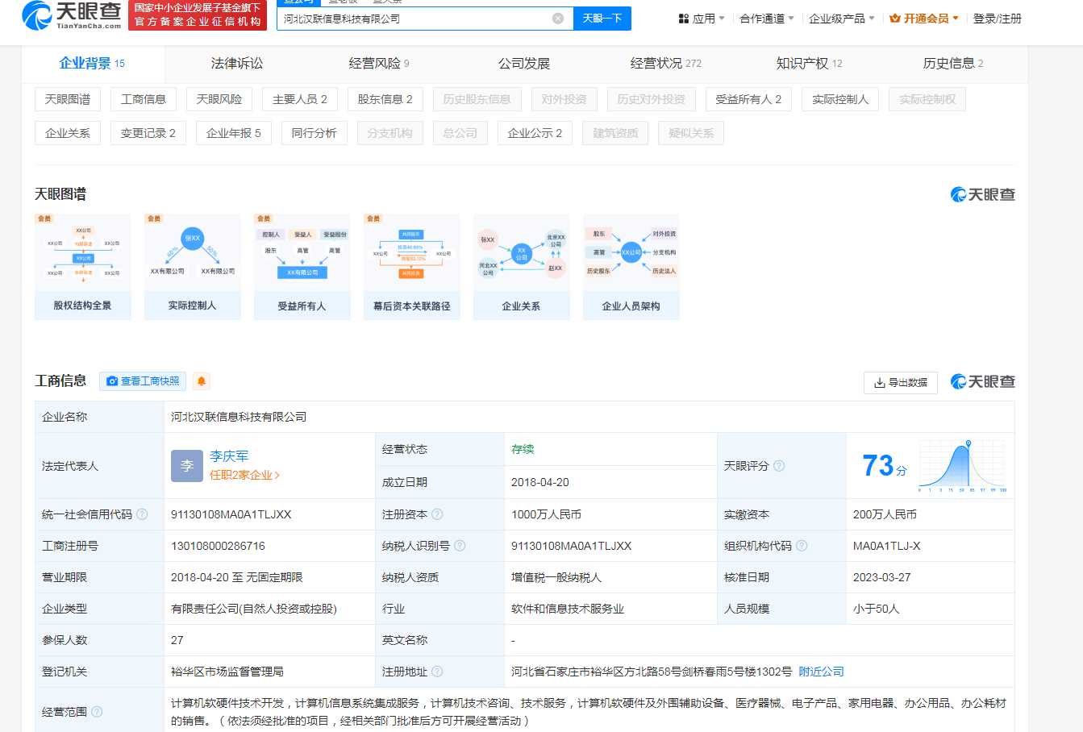Switch to the 企业背景 tab

pyautogui.click(x=92, y=64)
